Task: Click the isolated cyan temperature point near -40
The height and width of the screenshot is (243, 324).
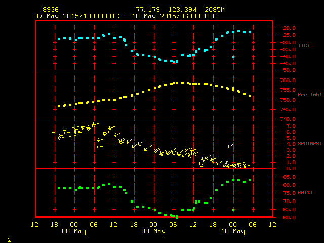Action: [233, 57]
